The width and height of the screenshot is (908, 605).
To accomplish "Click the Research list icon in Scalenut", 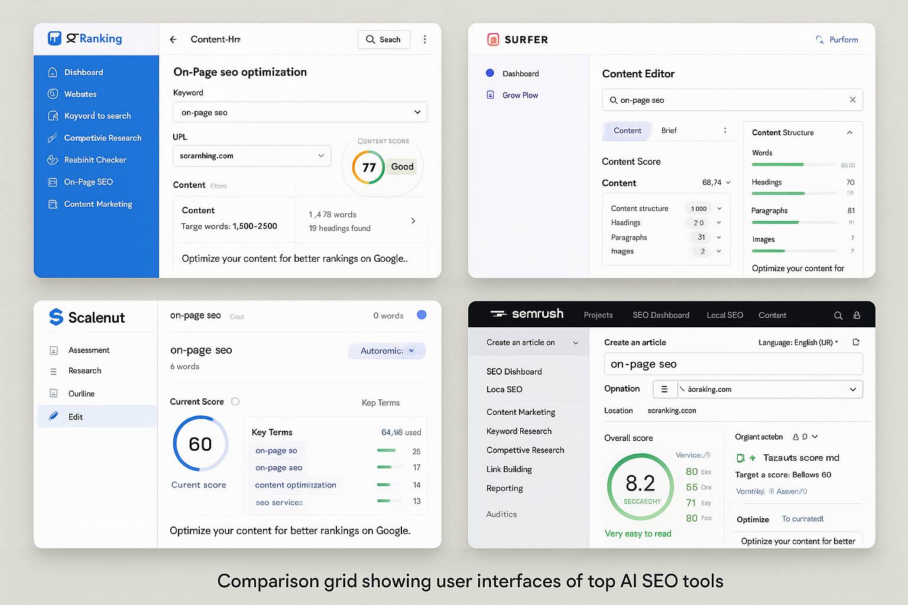I will 54,372.
